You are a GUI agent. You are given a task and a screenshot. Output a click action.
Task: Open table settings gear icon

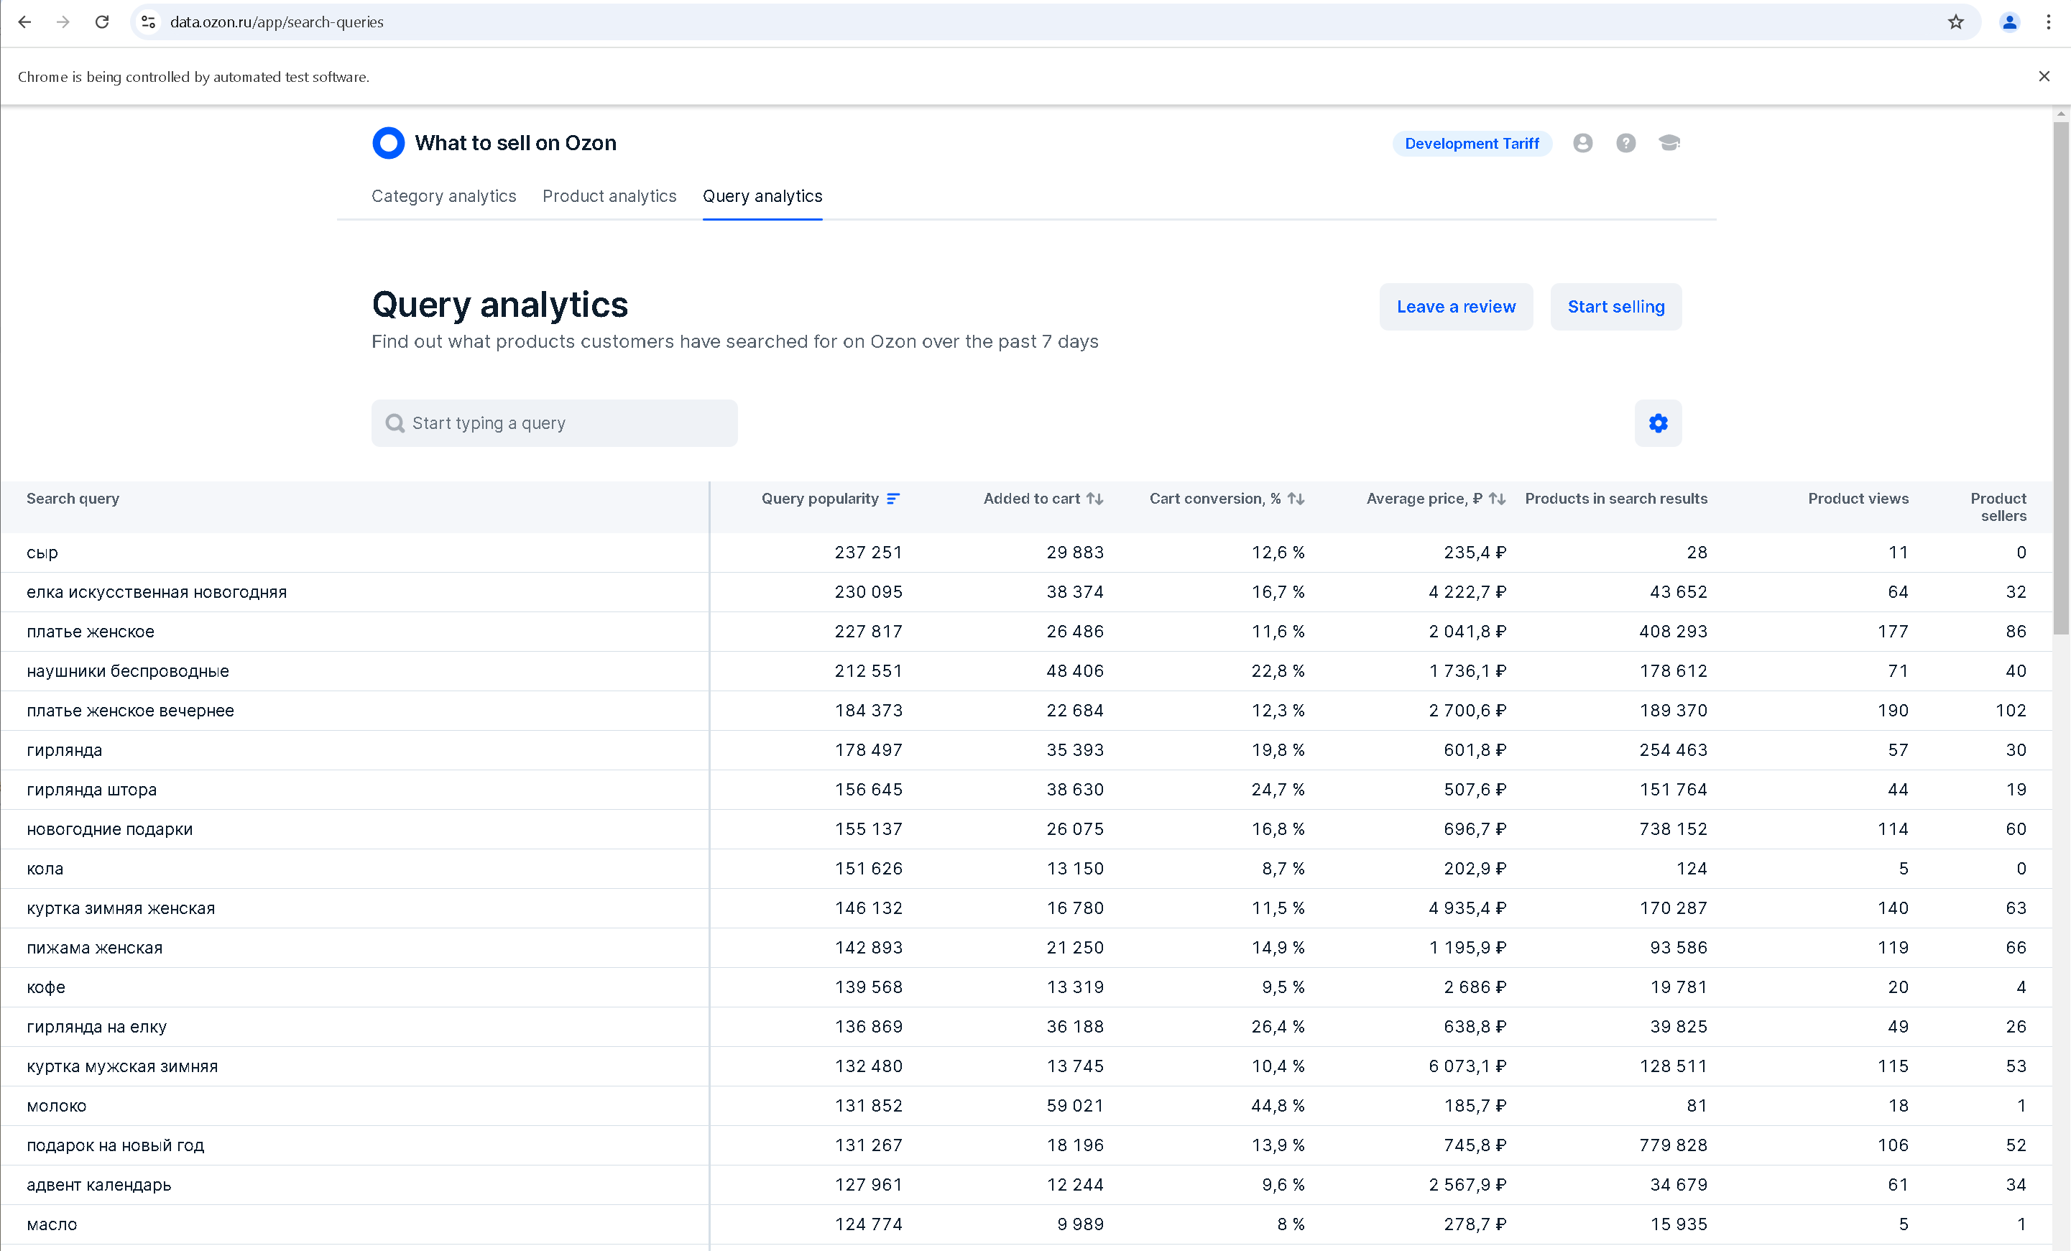tap(1658, 423)
